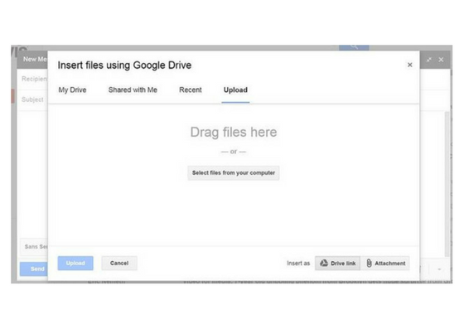The width and height of the screenshot is (464, 329).
Task: Click the blue search button in Gmail
Action: pyautogui.click(x=354, y=47)
